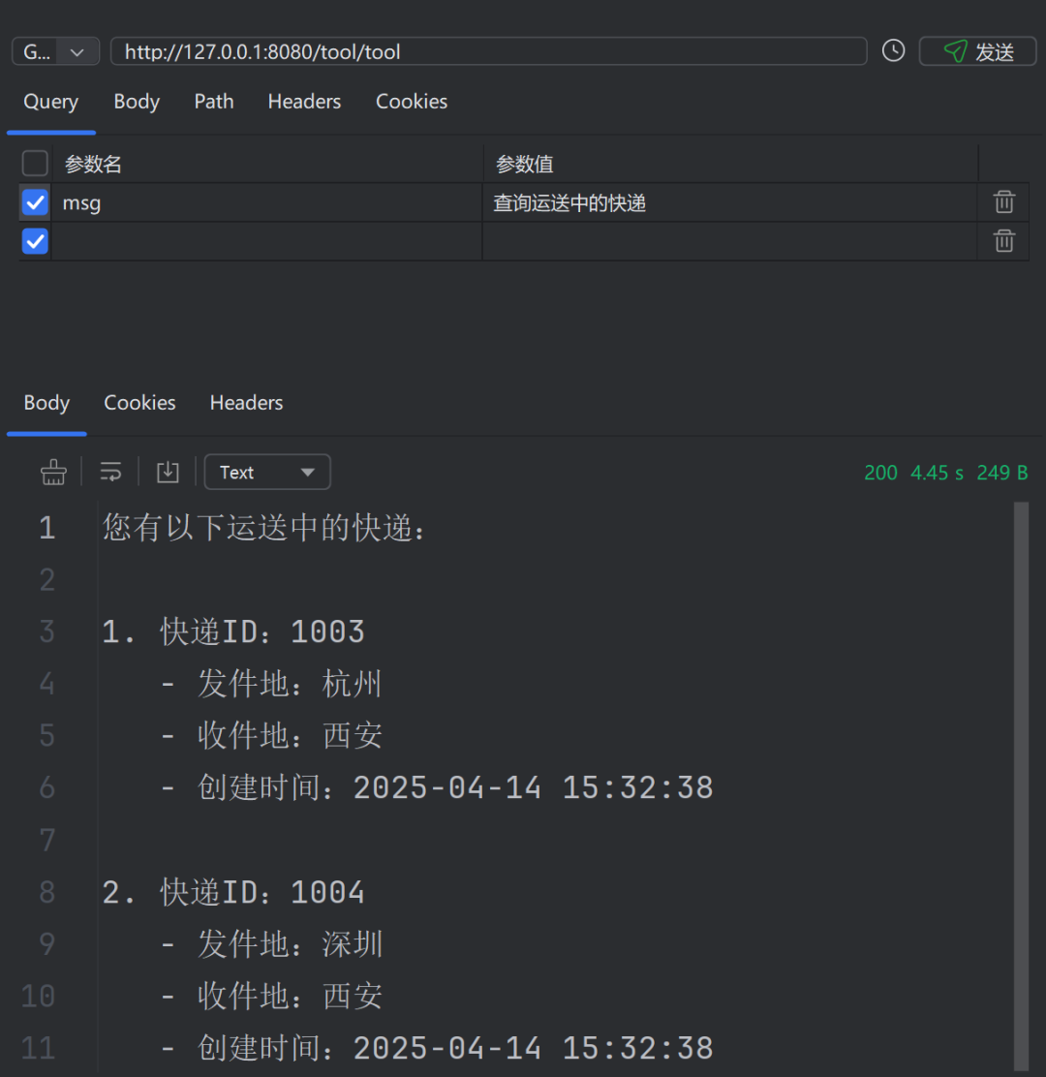Open the HTTP method dropdown showing GET

[55, 51]
